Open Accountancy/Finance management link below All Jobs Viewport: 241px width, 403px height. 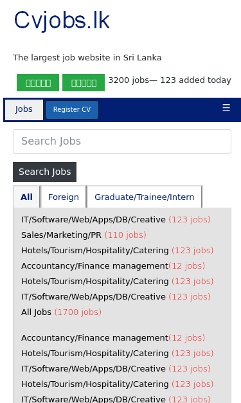click(113, 337)
